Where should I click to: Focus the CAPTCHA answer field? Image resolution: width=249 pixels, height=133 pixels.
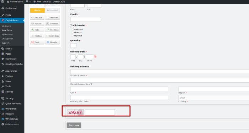point(100,112)
